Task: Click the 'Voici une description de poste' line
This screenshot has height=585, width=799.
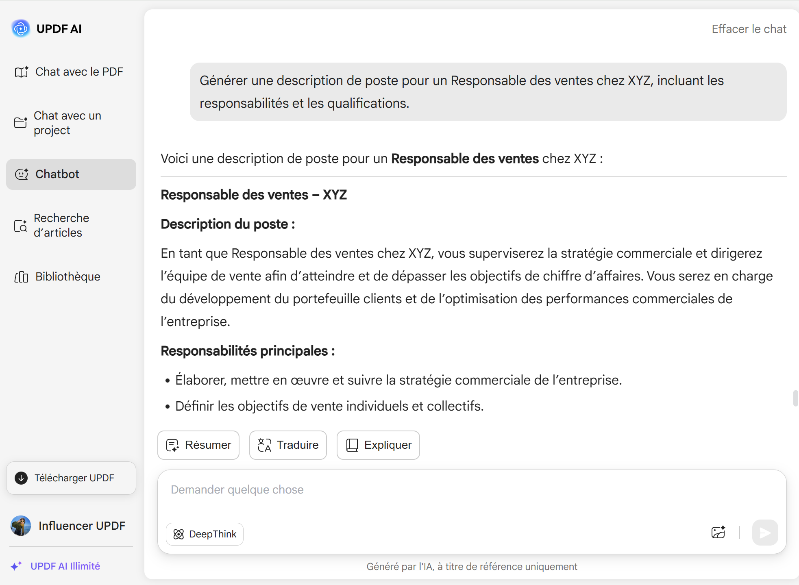Action: (x=381, y=159)
